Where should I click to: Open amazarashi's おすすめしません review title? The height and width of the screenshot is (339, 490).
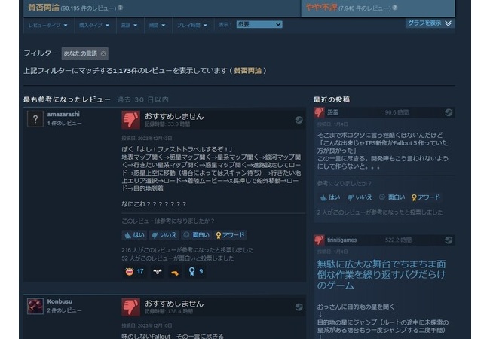pos(173,117)
